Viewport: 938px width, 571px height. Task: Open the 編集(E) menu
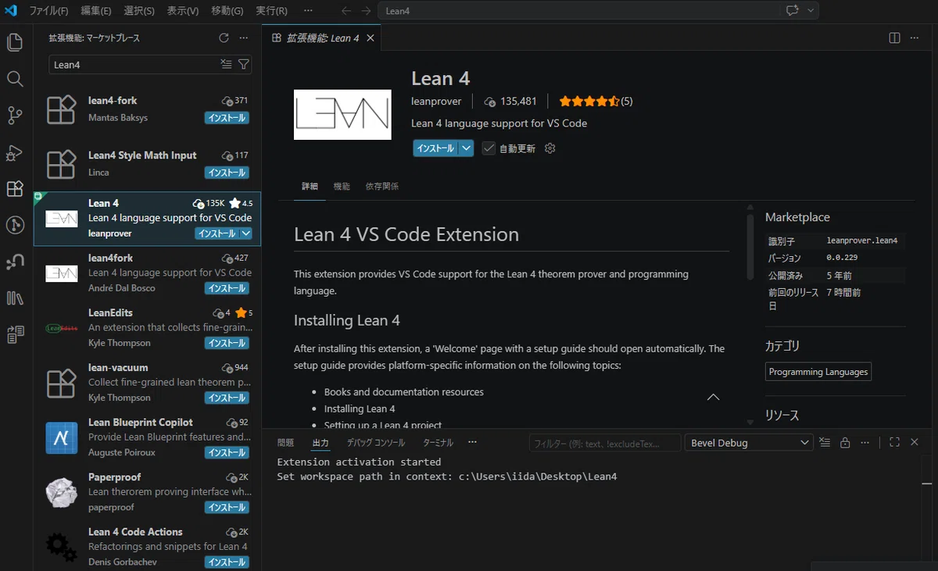[95, 11]
